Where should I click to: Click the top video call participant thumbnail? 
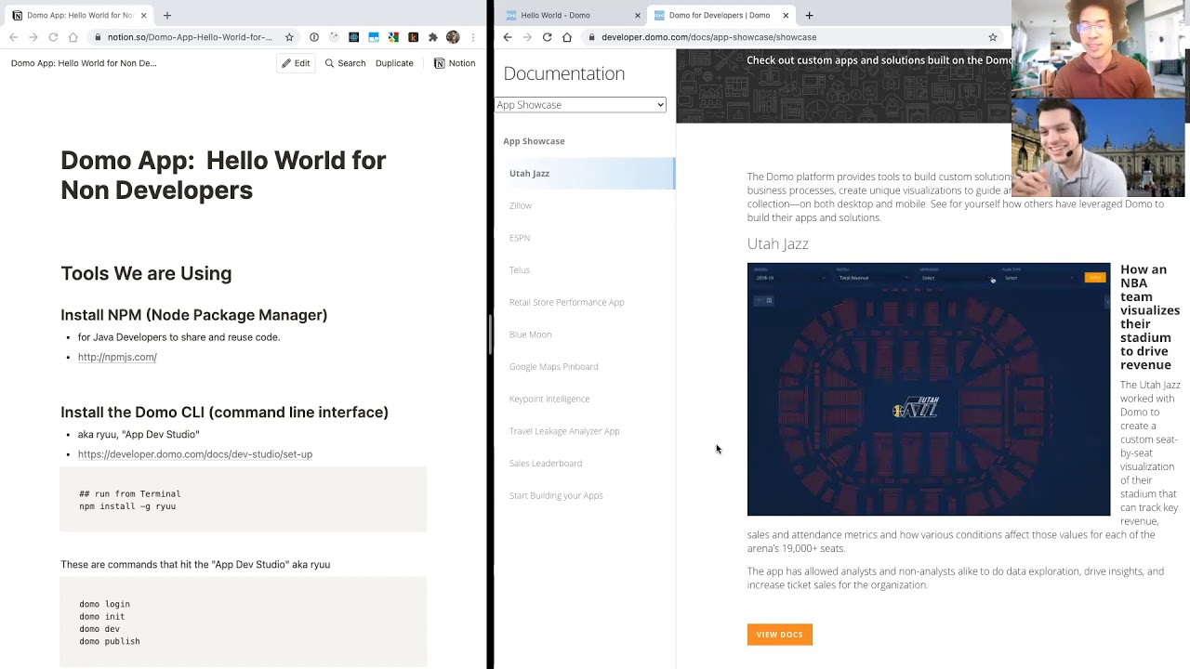[x=1100, y=48]
